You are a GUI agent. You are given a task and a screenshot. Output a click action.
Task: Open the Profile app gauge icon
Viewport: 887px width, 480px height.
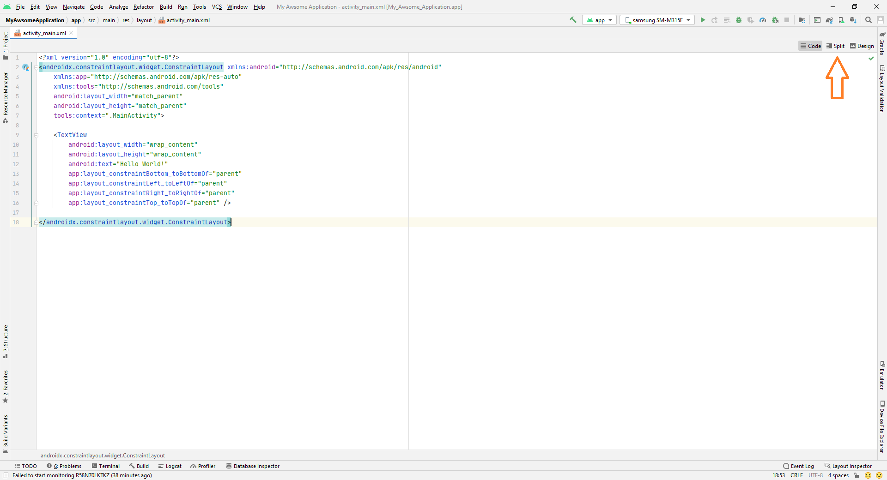coord(763,20)
